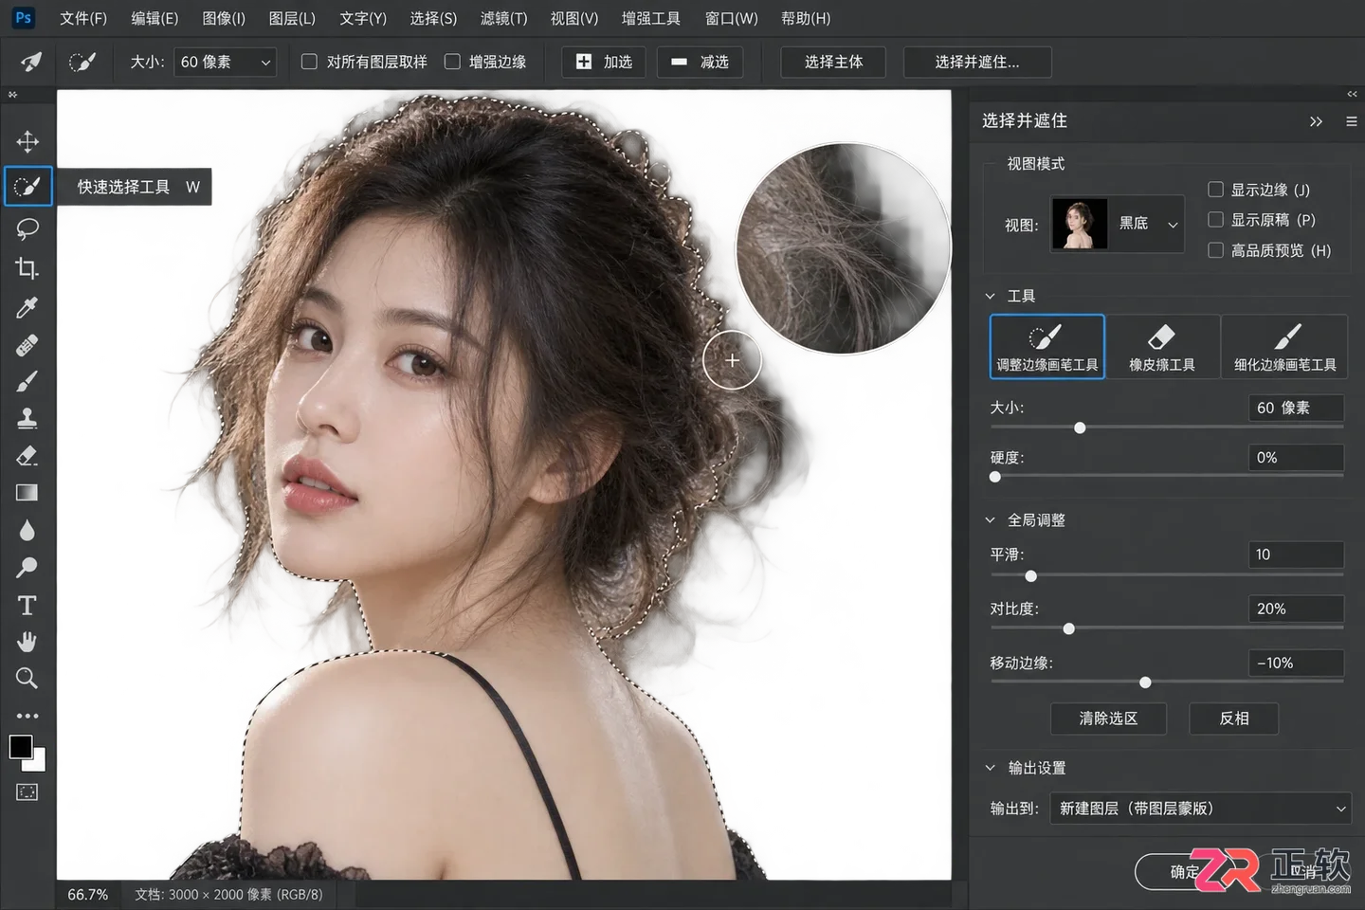Open the brush options icon in options bar

tap(82, 63)
